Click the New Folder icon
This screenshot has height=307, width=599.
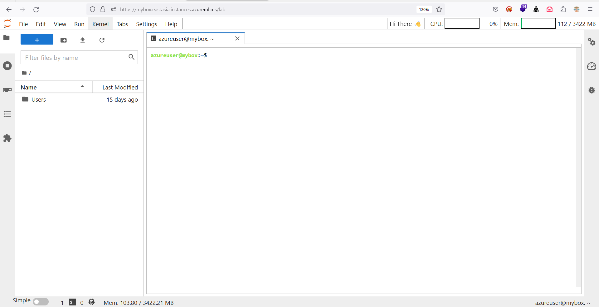(x=64, y=40)
